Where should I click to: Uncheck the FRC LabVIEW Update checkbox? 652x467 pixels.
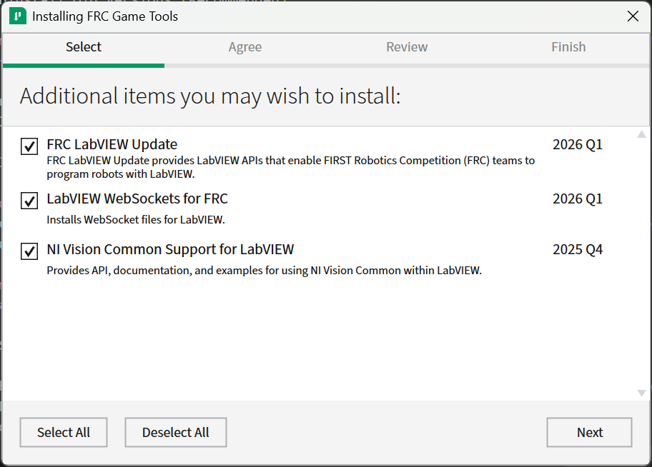click(x=29, y=146)
